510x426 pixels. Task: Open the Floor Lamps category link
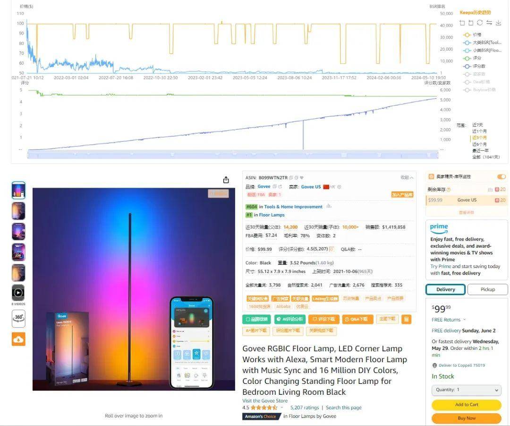pos(272,215)
